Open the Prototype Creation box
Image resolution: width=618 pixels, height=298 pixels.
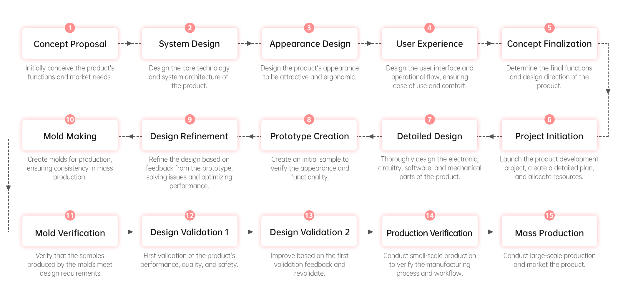coord(309,135)
